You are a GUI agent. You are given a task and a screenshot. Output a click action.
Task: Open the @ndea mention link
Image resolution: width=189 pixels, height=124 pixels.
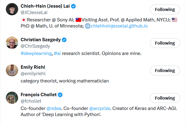click(x=54, y=108)
